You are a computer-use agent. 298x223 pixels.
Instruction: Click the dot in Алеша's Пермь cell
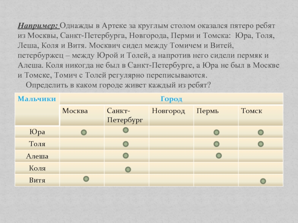[219, 156]
